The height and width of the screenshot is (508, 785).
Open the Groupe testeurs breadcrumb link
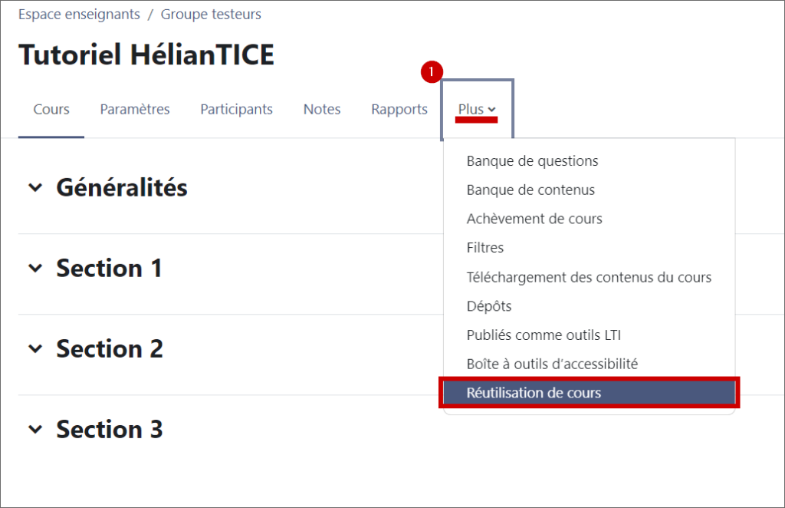pos(211,14)
